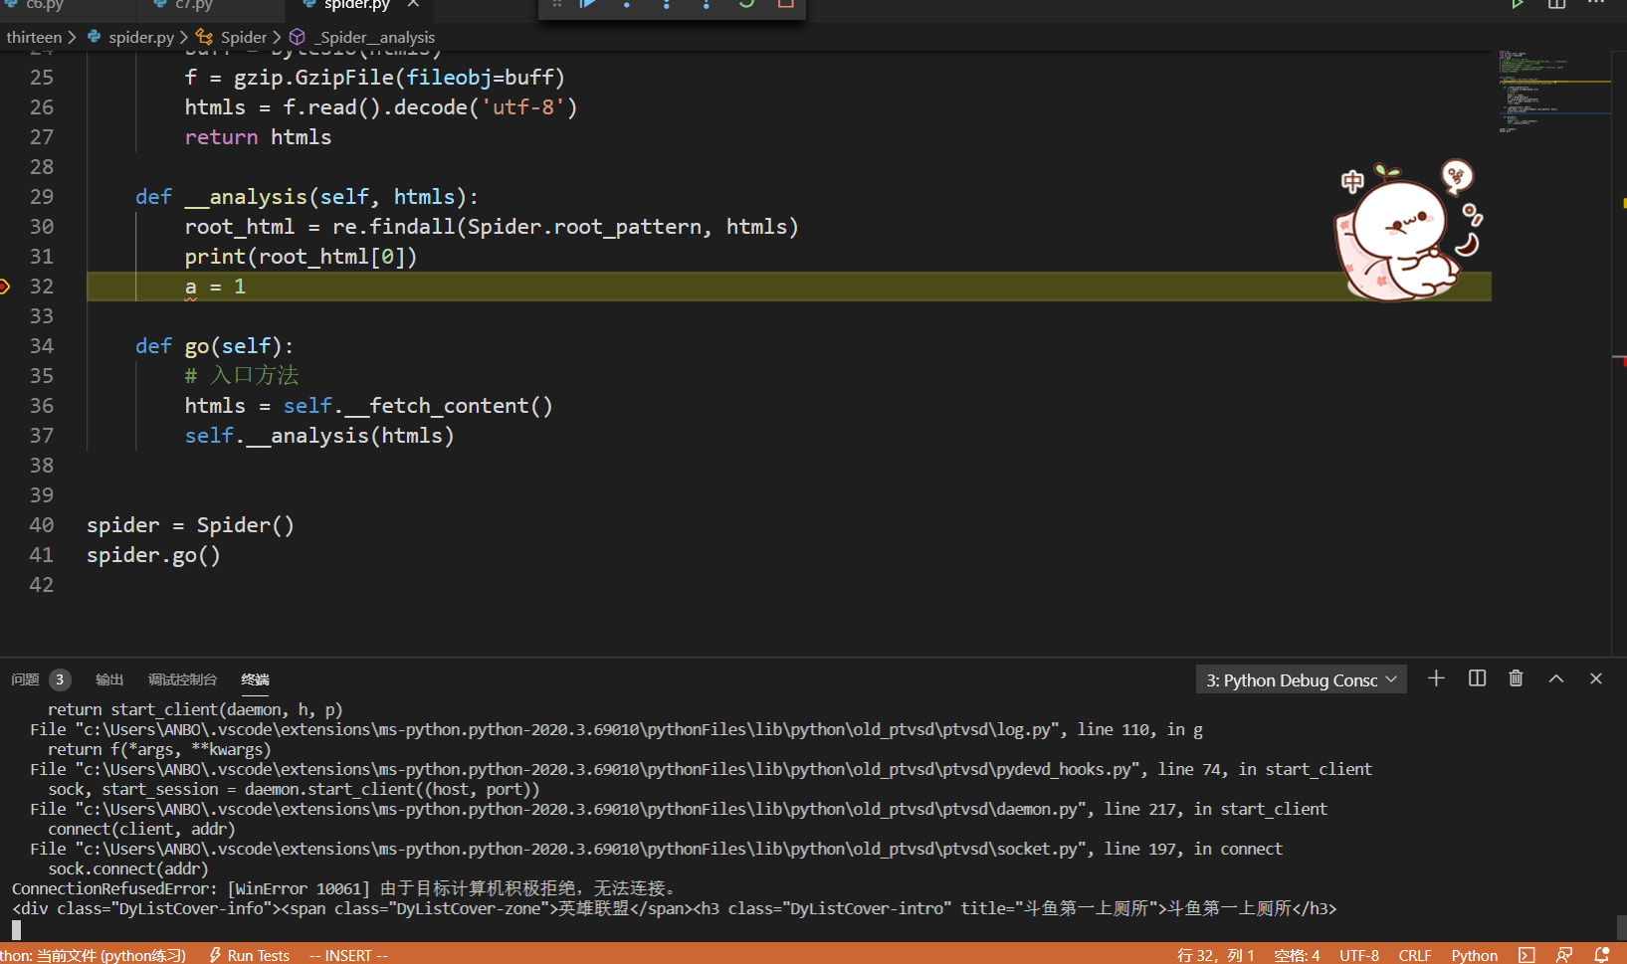Click the Step Out debug control
This screenshot has height=964, width=1627.
point(707,4)
